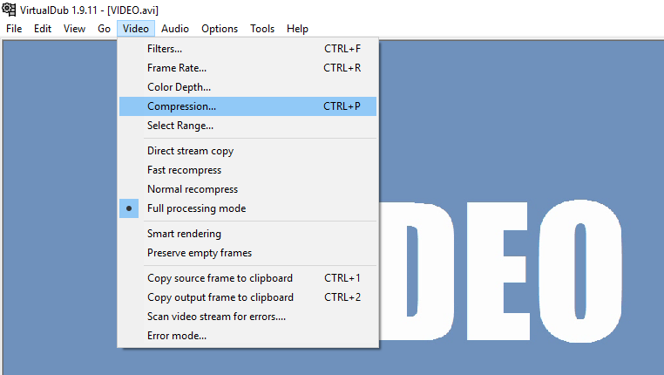Close the open Video menu
The width and height of the screenshot is (664, 375).
coord(136,29)
